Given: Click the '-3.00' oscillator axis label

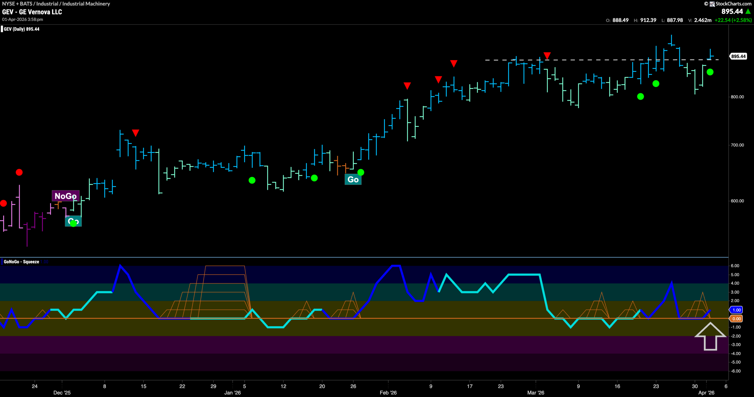Looking at the screenshot, I should click(735, 345).
